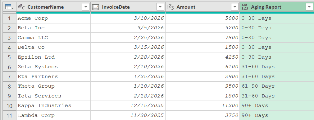Click the amount cell 3200
This screenshot has width=314, height=120.
pos(203,28)
